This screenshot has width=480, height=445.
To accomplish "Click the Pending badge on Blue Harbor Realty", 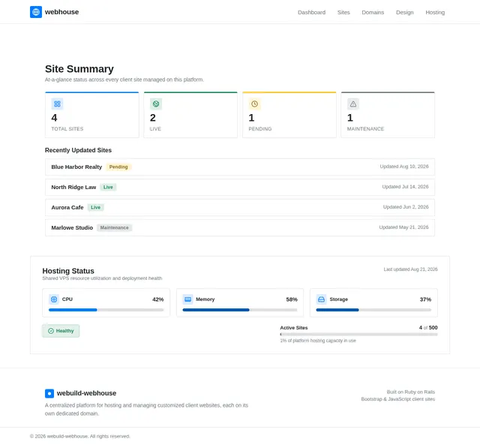I will click(118, 167).
